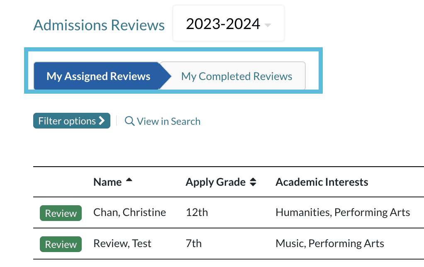Viewport: 424px width, 267px height.
Task: Expand the Filter options panel
Action: point(71,121)
